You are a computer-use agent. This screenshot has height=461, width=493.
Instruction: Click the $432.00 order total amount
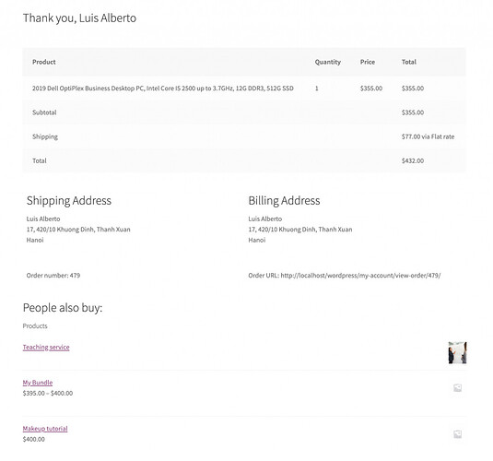pos(413,160)
